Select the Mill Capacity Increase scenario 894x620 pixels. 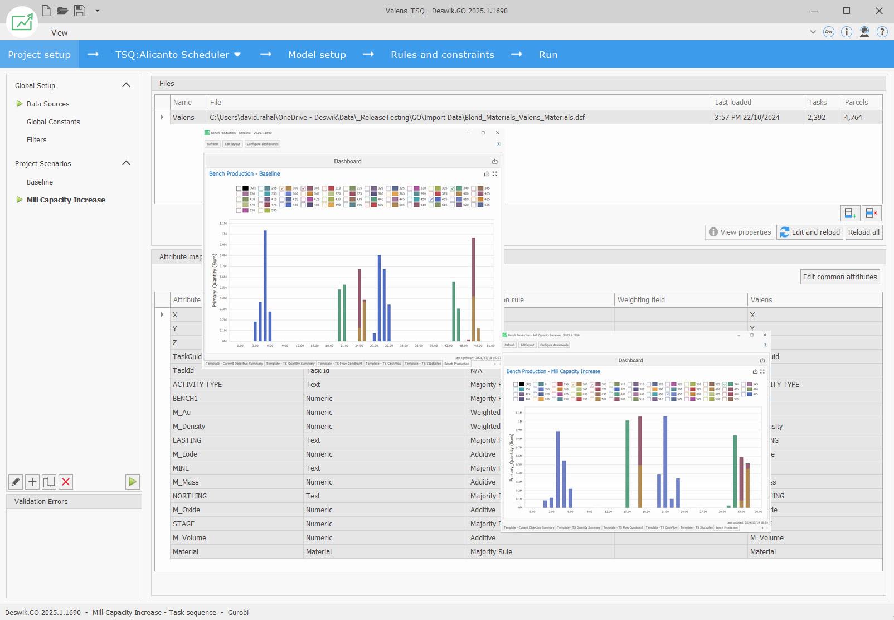pos(66,200)
